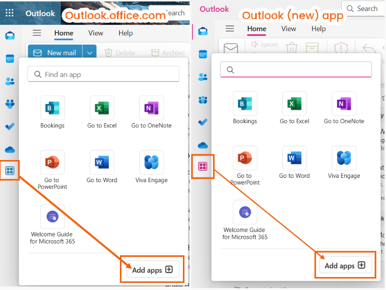
Task: Open Go to Word in Outlook web flyout
Action: [102, 167]
